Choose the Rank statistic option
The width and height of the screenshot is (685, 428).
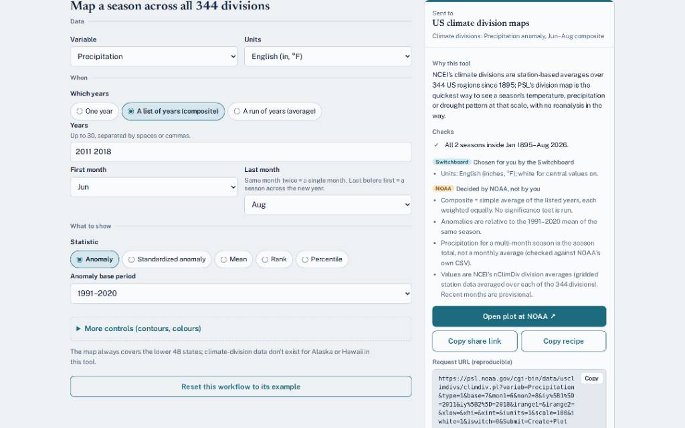pos(274,259)
